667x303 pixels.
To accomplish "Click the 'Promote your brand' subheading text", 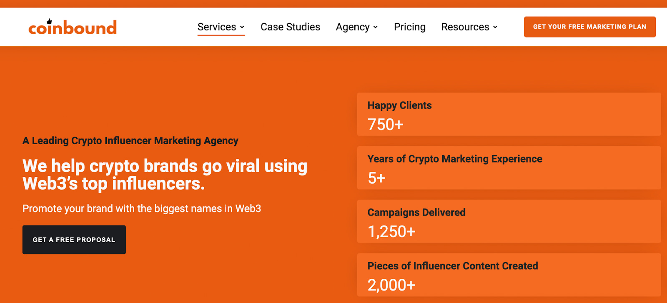I will pos(142,209).
